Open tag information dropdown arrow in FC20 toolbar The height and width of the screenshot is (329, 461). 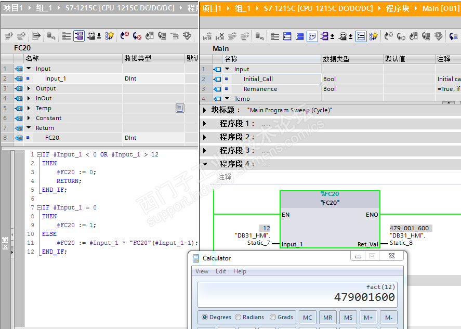99,36
